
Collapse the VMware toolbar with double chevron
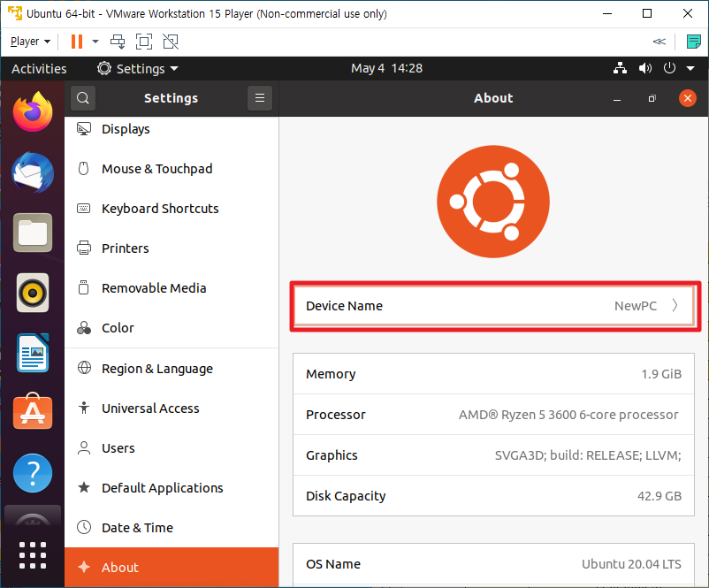(659, 42)
